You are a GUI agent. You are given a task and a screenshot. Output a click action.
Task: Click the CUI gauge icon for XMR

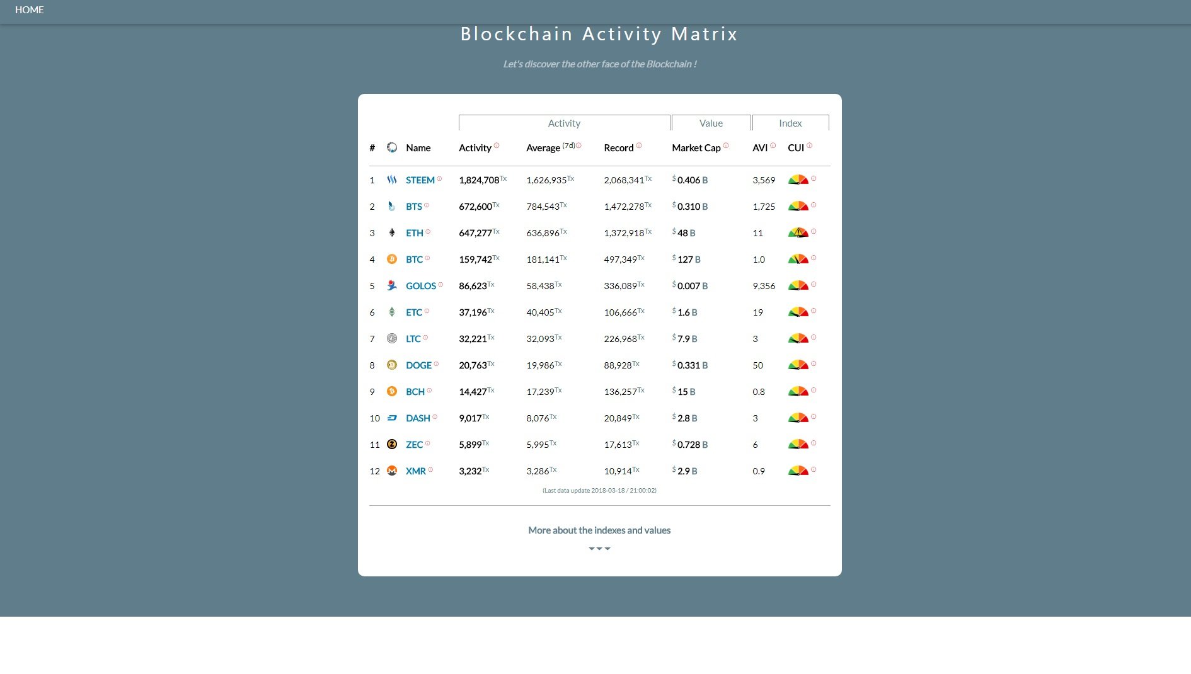798,471
